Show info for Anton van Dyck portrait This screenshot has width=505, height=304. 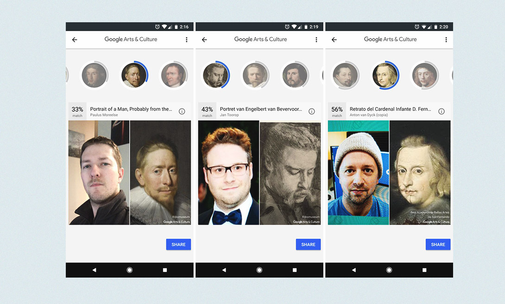(x=442, y=111)
